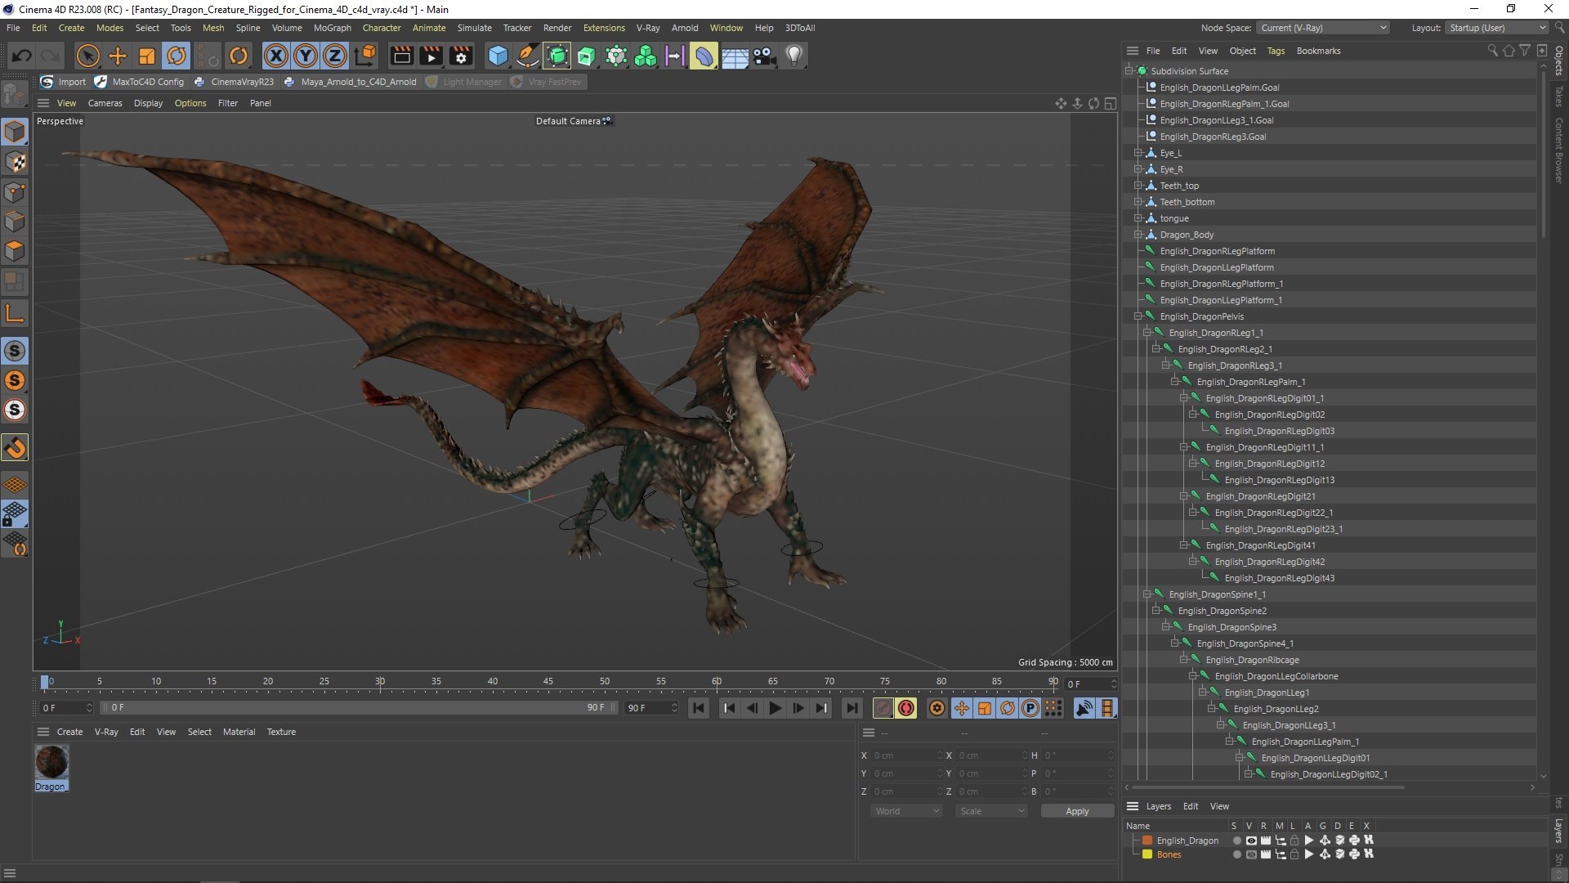The width and height of the screenshot is (1569, 883).
Task: Select the Scale tool
Action: 147,56
